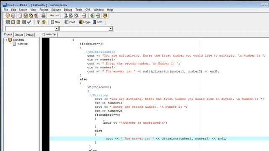Screen dimensions: 269x151
Task: Compile the project with colored-squares icon
Action: pos(8,22)
